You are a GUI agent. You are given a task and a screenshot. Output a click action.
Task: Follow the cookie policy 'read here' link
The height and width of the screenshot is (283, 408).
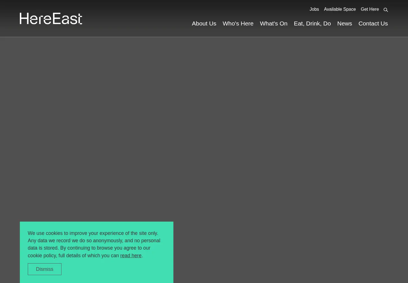coord(131,256)
